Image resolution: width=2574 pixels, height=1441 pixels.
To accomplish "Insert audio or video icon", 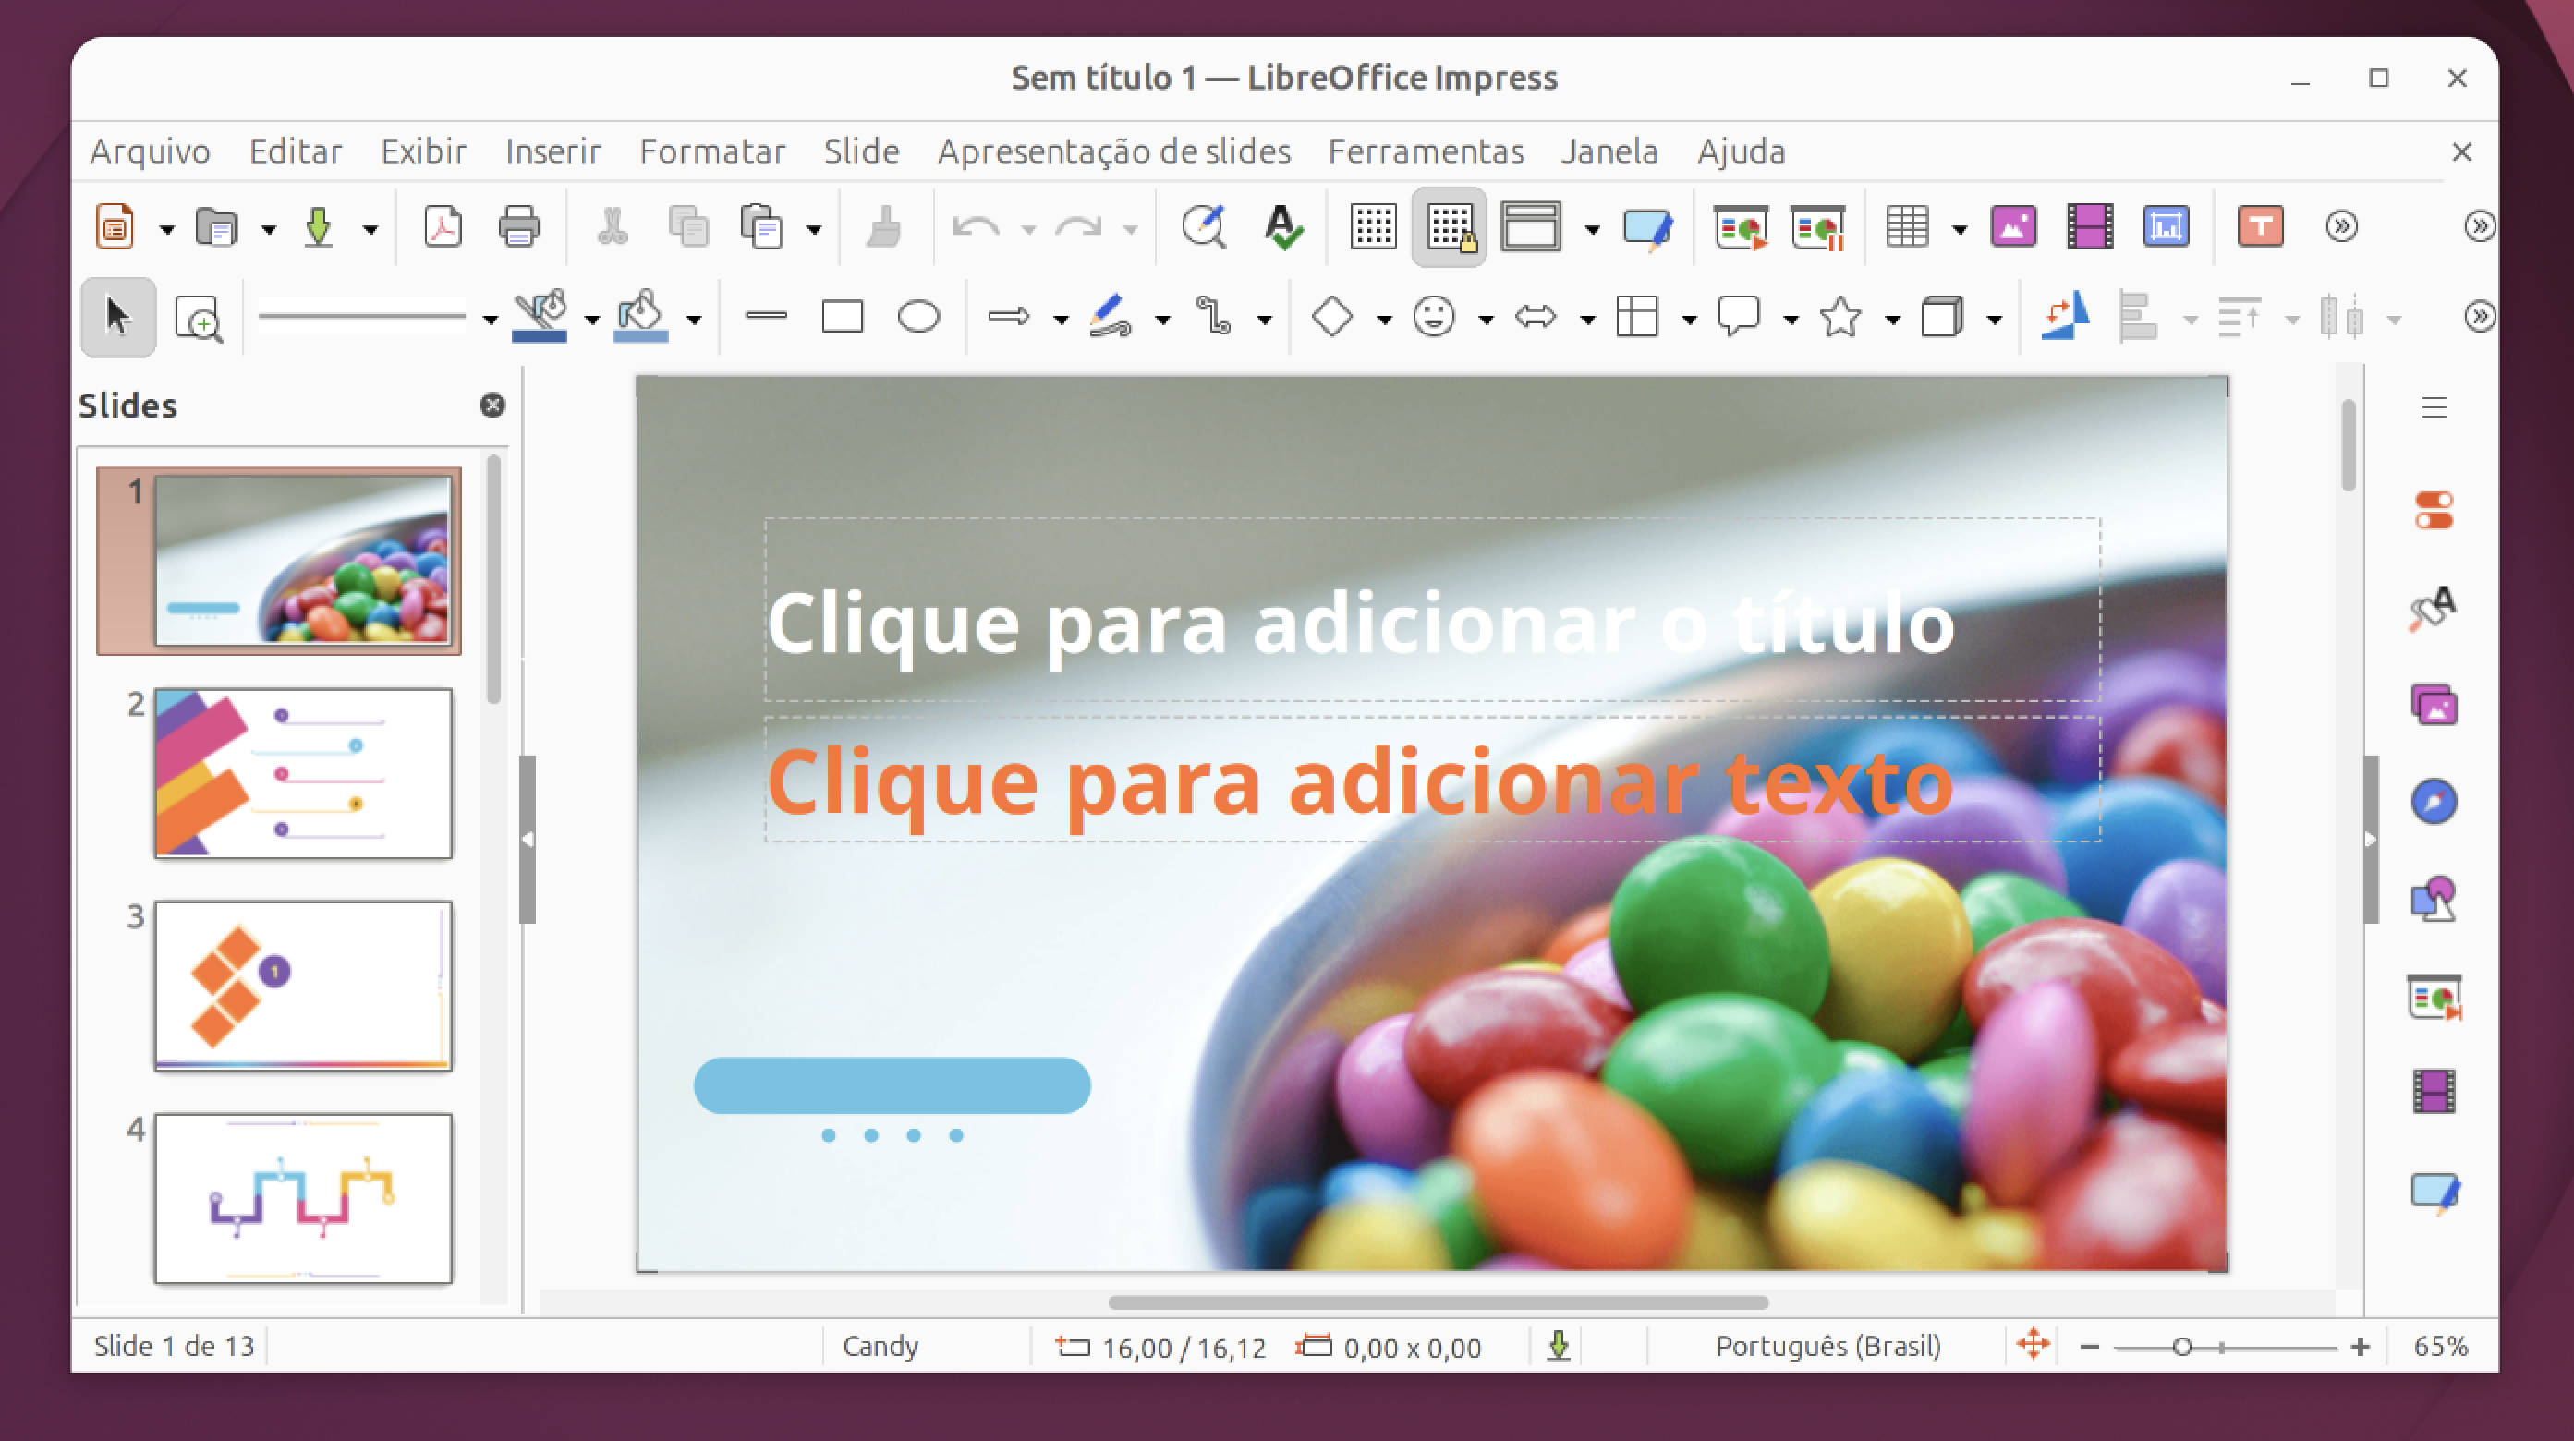I will point(2089,227).
